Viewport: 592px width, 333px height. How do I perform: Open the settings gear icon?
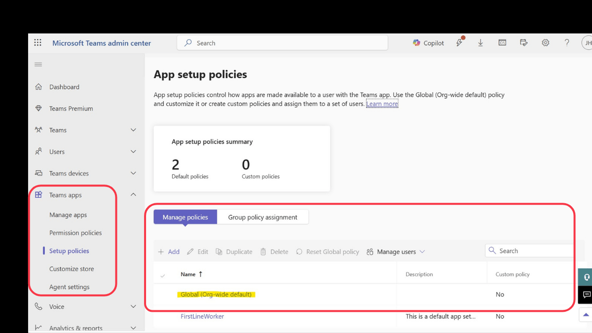click(545, 43)
